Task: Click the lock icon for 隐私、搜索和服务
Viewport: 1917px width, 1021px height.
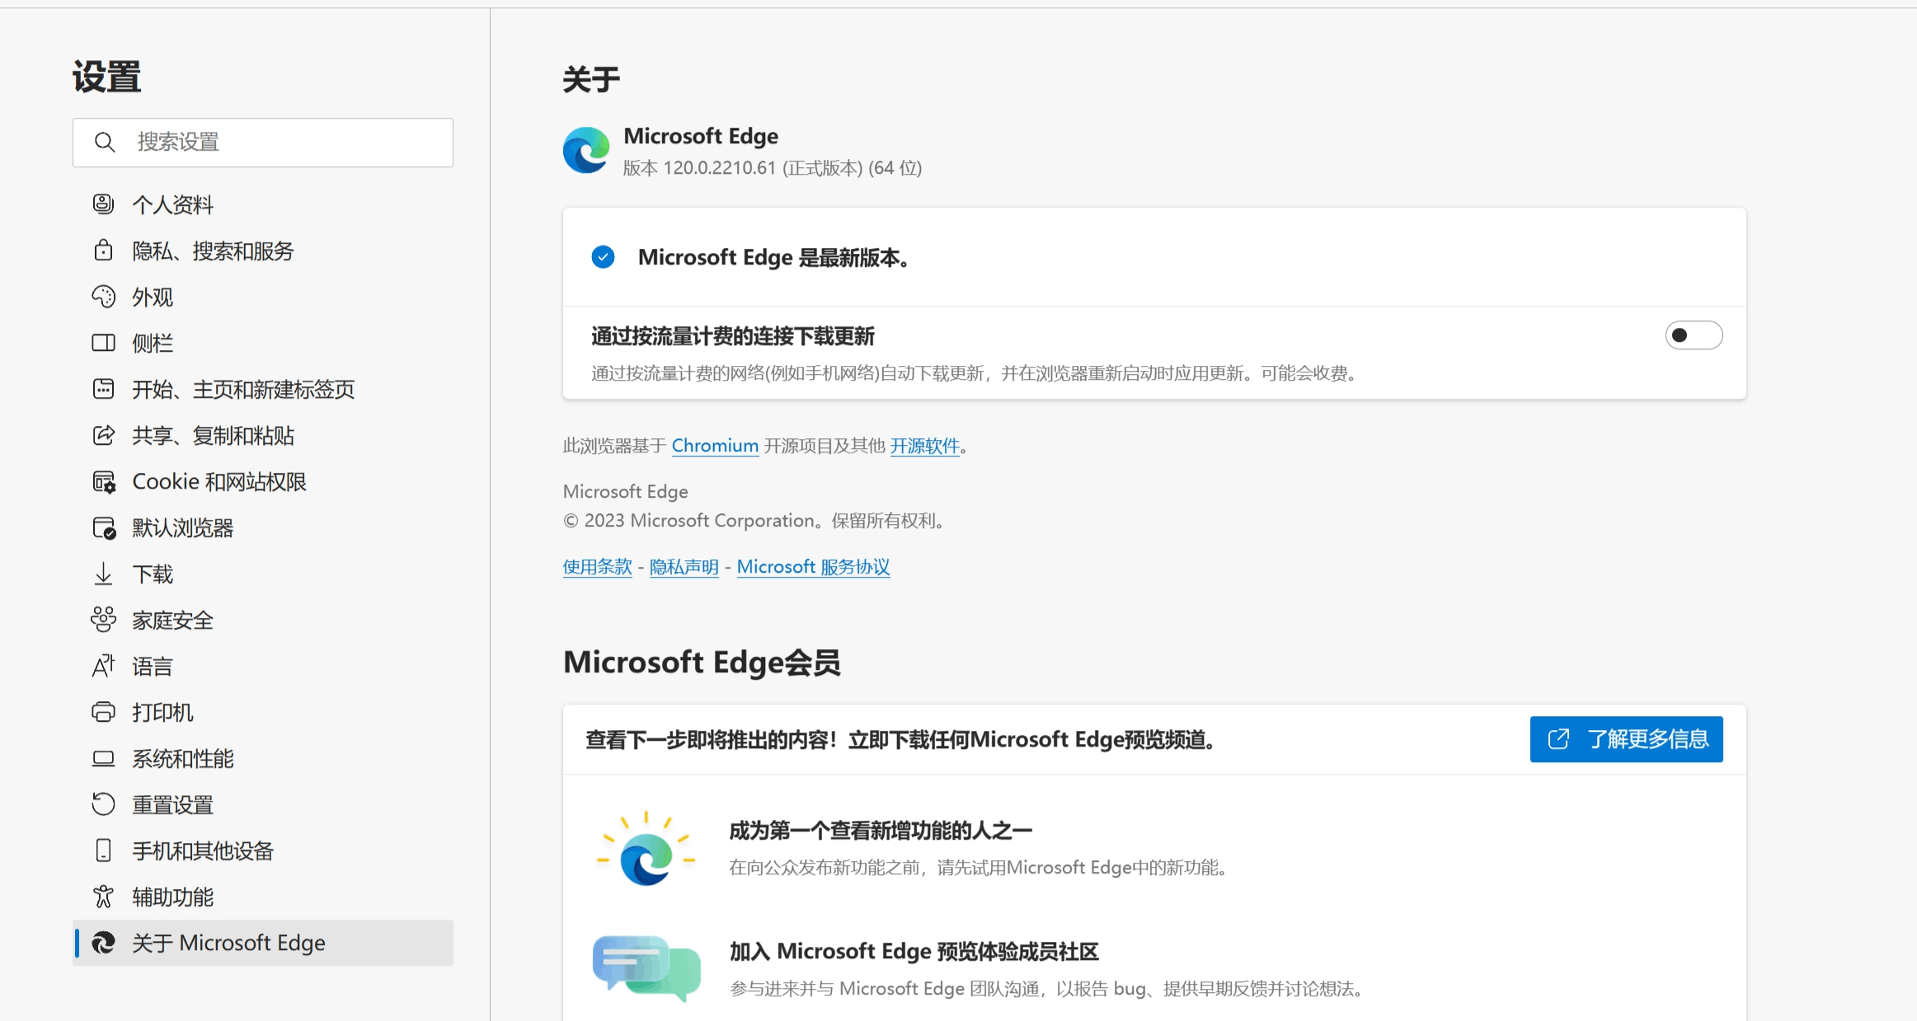Action: point(103,251)
